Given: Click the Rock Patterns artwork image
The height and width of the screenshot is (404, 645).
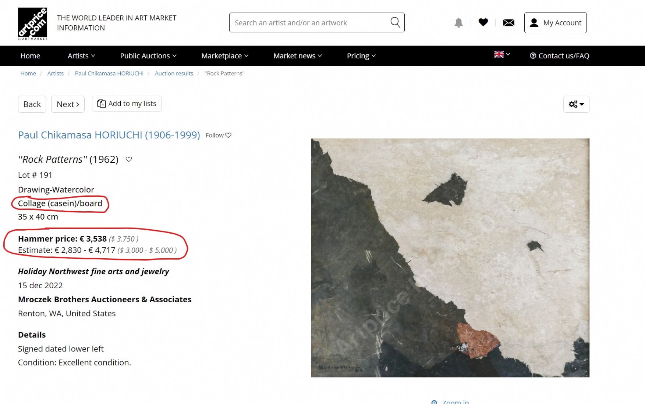Looking at the screenshot, I should tap(450, 257).
